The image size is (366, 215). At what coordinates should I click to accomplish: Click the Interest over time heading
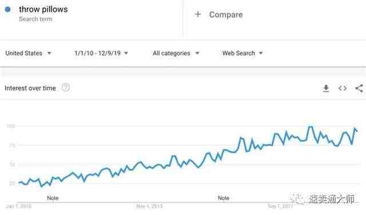coord(30,88)
